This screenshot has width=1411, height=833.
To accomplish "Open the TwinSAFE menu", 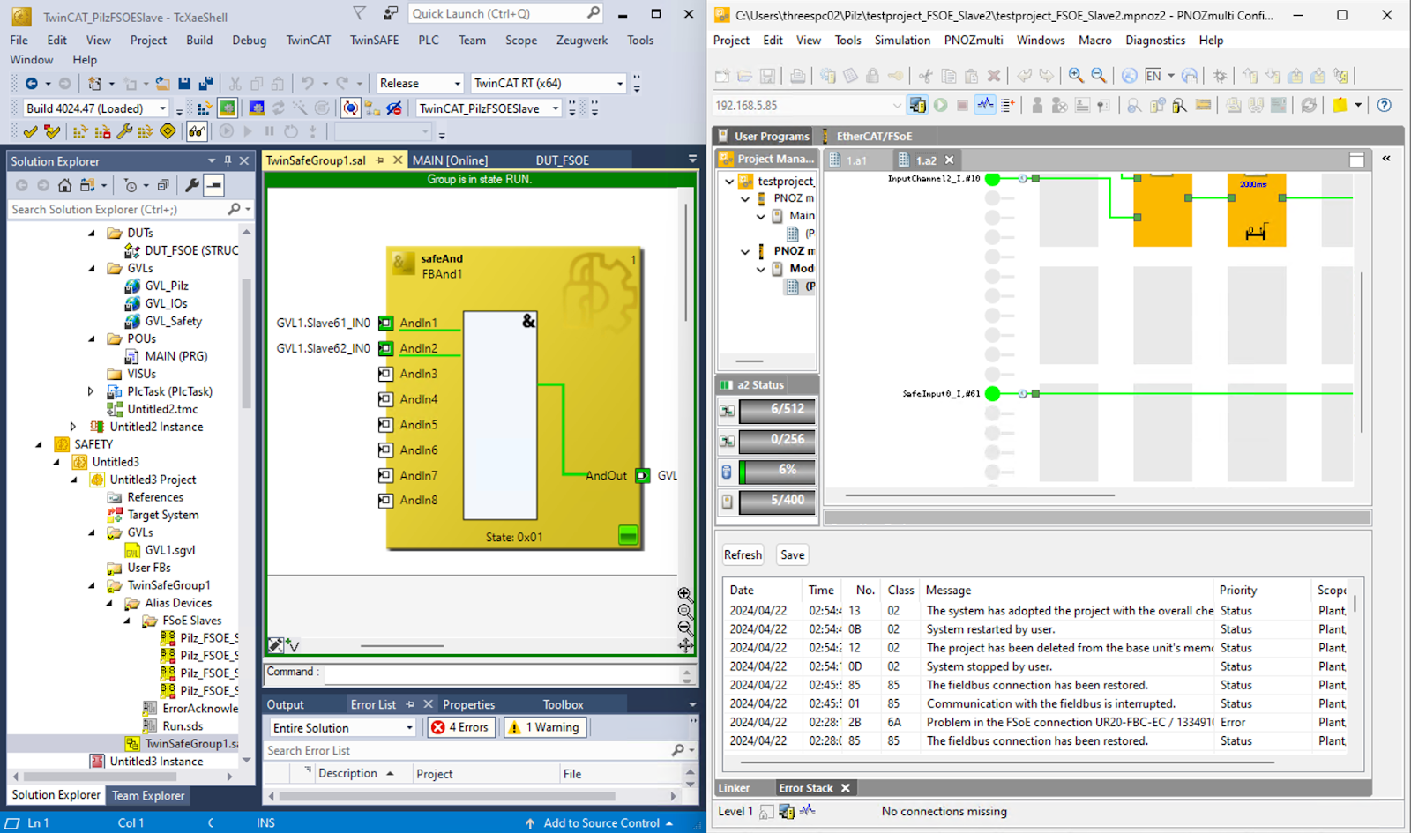I will 374,40.
